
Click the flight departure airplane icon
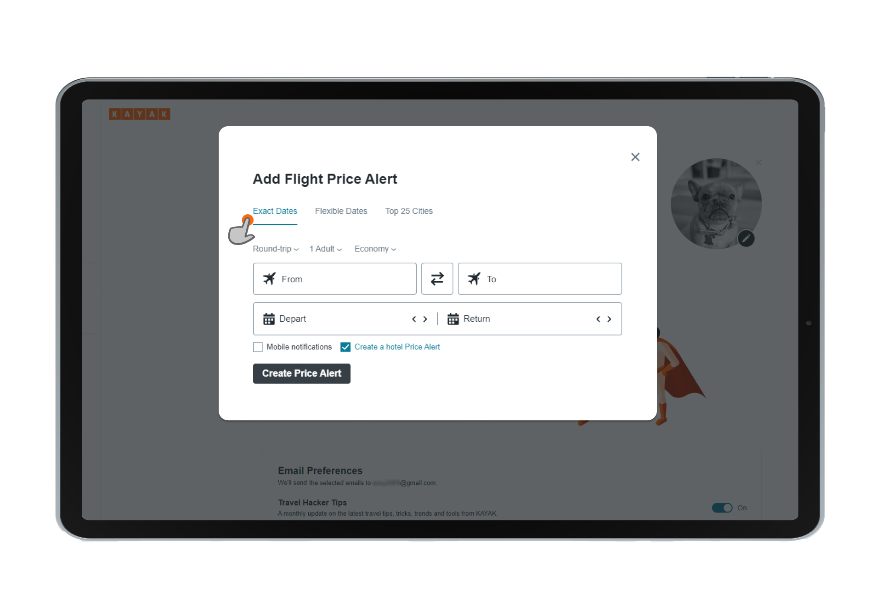[x=268, y=279]
